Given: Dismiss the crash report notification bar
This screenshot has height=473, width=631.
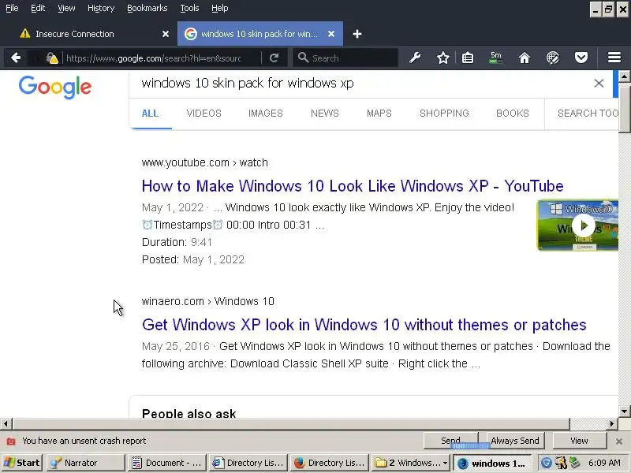Looking at the screenshot, I should tap(619, 441).
